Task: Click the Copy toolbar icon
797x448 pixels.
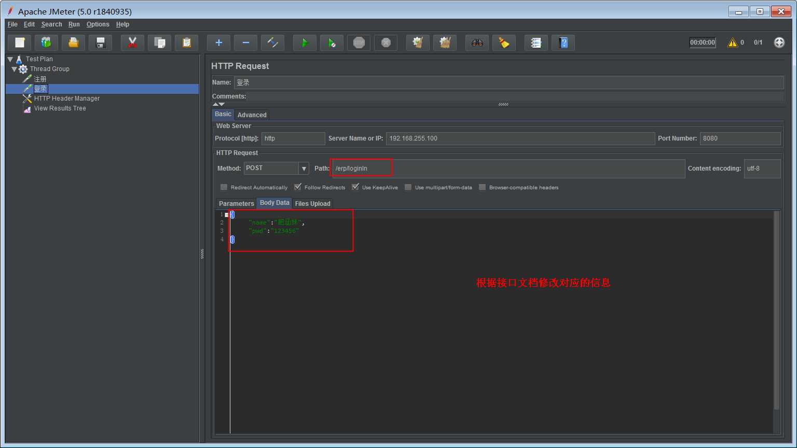Action: click(x=160, y=43)
